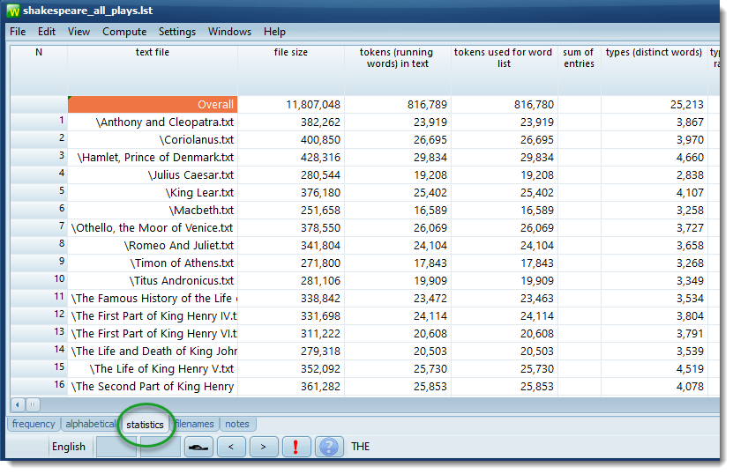Open the Edit menu

tap(47, 32)
